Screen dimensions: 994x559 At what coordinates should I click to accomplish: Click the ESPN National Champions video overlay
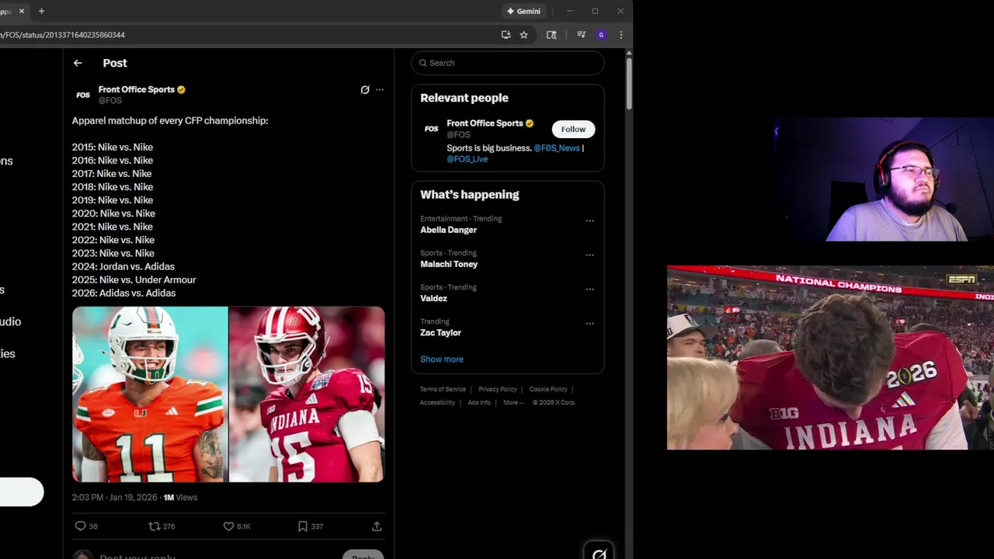[x=830, y=357]
